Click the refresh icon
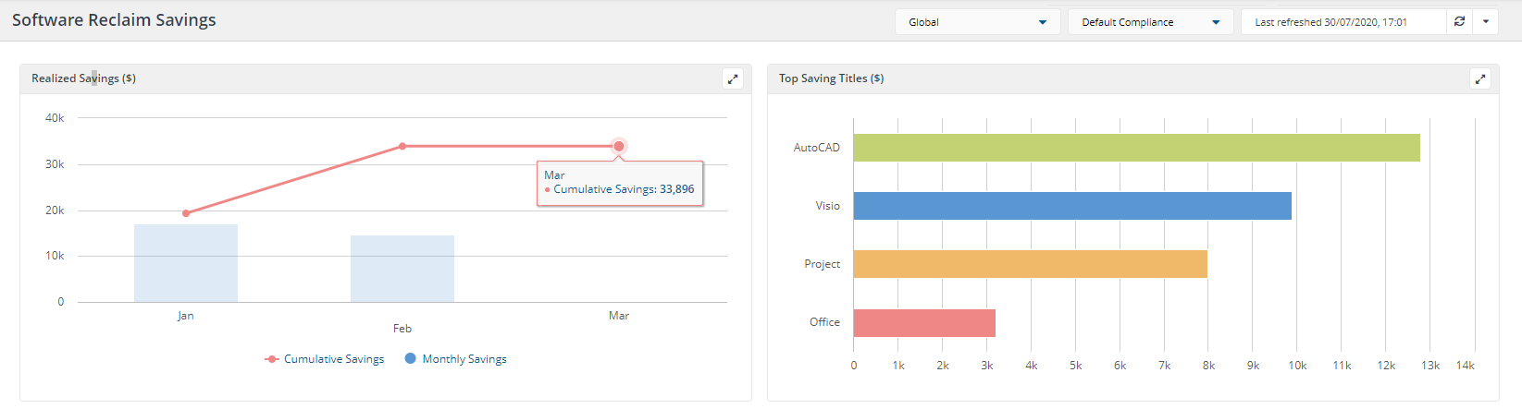 [x=1459, y=22]
